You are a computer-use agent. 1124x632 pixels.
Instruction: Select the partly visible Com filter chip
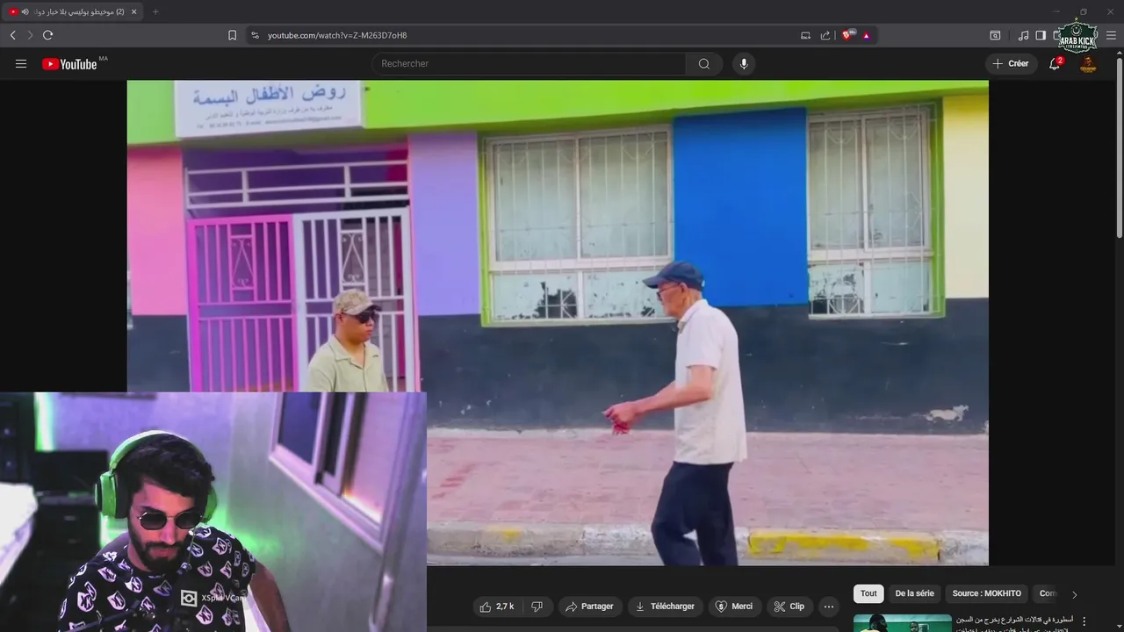[1047, 593]
